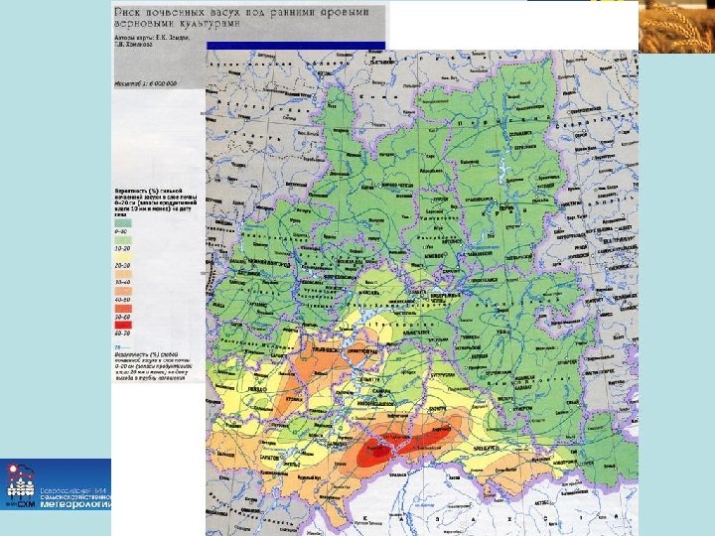The height and width of the screenshot is (536, 715).
Task: Click the pale orange 30–40 legend swatch
Action: pos(123,274)
